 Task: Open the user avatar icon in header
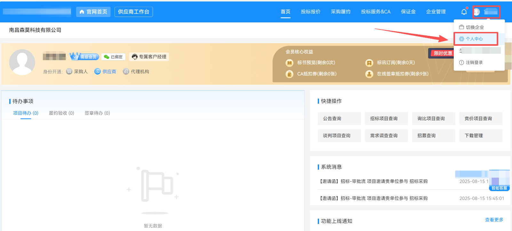coord(476,12)
